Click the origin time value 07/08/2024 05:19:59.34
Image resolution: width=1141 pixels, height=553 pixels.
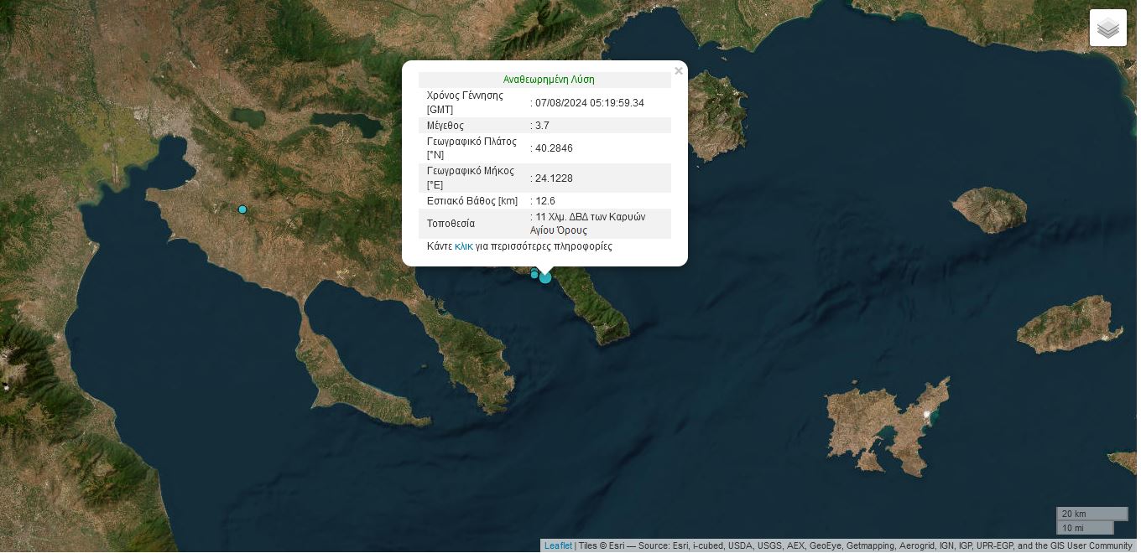click(x=590, y=103)
